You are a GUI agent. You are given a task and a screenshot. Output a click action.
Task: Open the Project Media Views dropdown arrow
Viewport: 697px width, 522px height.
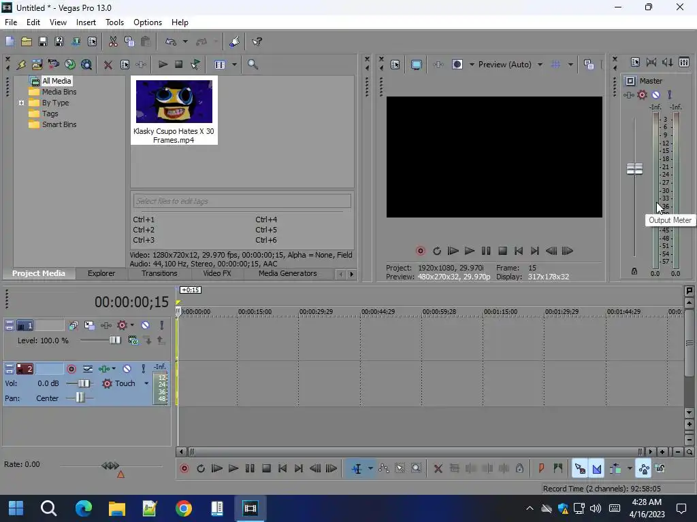[x=234, y=65]
